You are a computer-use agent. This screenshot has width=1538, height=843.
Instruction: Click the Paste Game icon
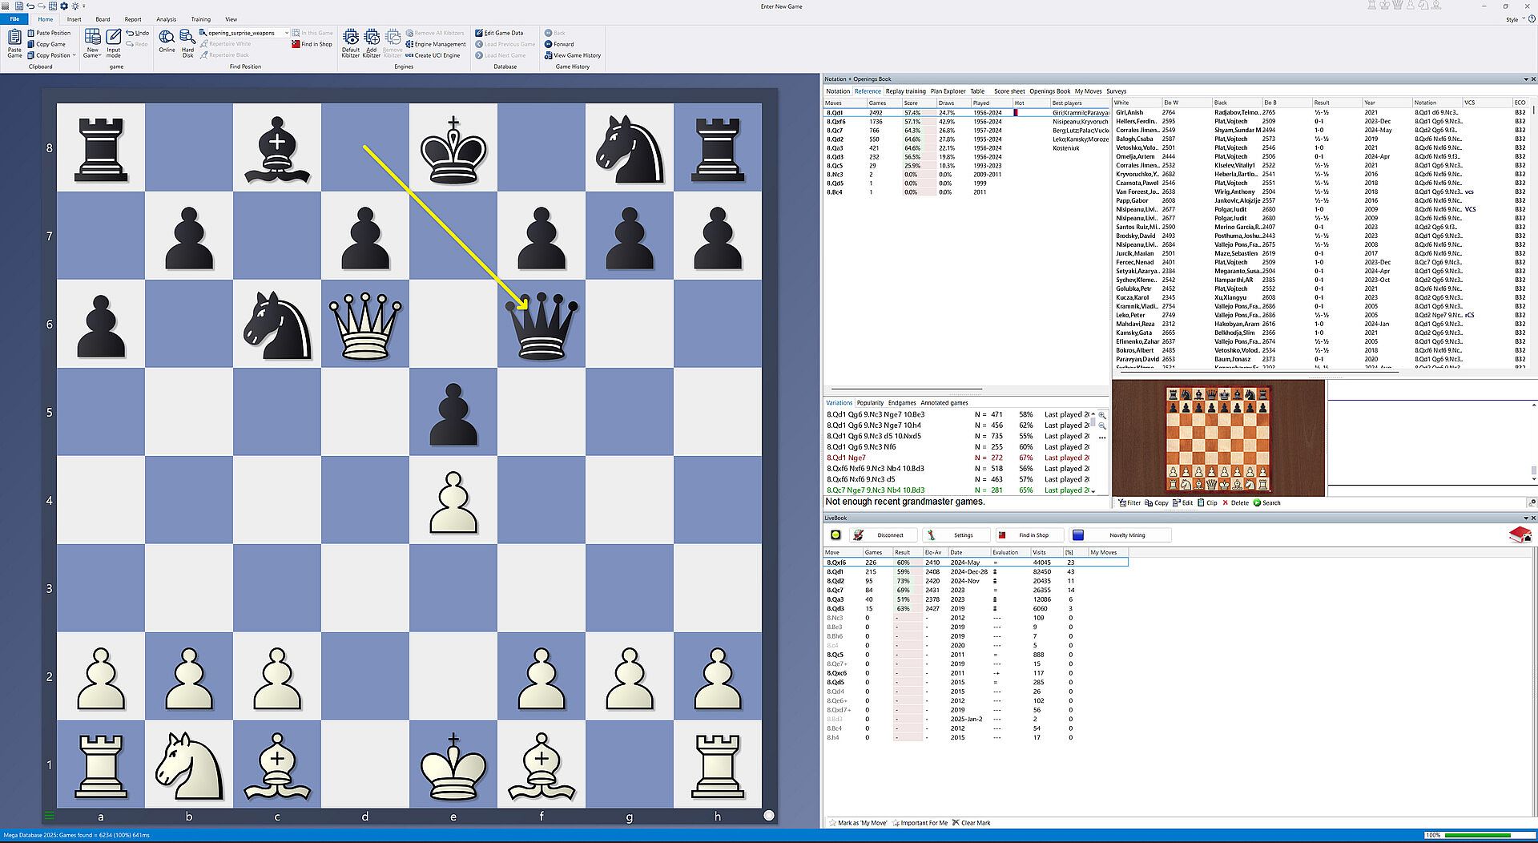(14, 43)
